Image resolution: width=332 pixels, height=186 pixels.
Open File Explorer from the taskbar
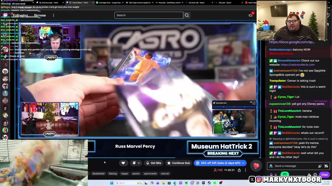pos(164,183)
